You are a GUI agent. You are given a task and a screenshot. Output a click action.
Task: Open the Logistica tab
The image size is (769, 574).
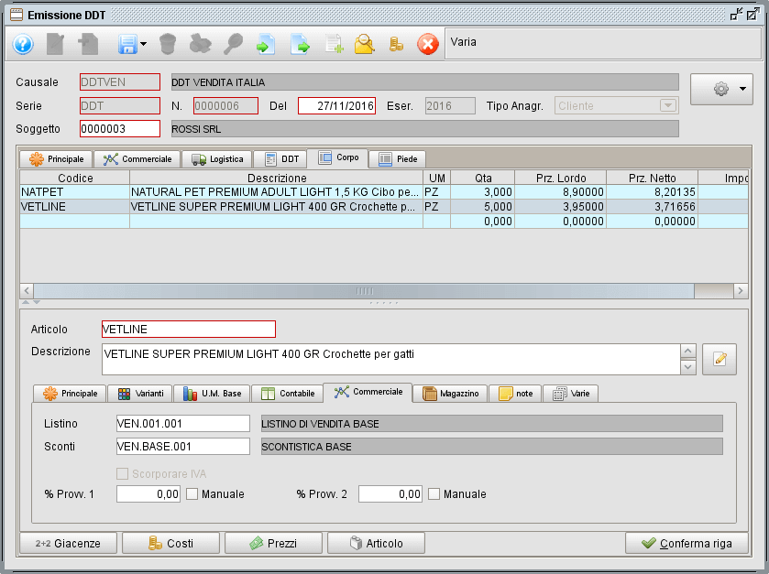(217, 159)
